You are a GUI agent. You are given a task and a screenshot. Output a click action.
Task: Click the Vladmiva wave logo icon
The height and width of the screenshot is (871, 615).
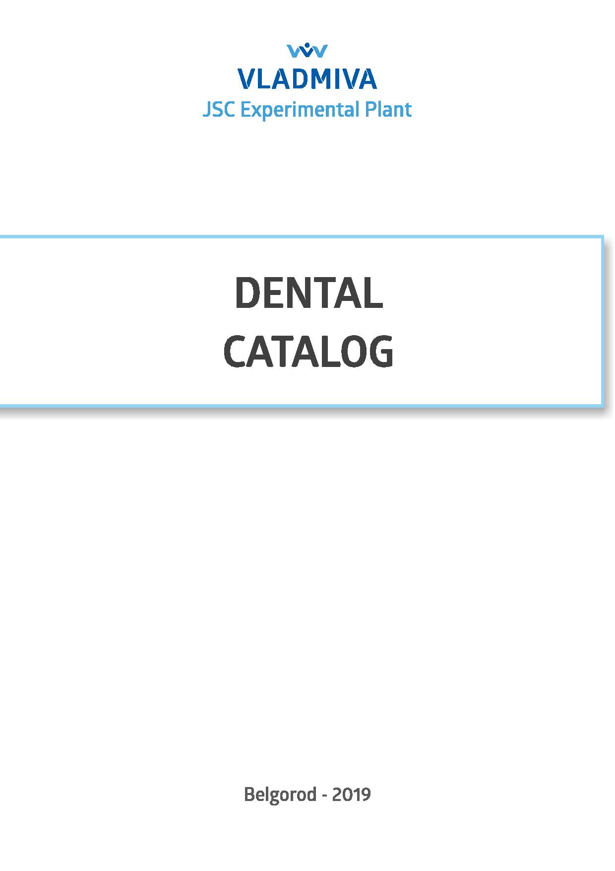coord(307,51)
